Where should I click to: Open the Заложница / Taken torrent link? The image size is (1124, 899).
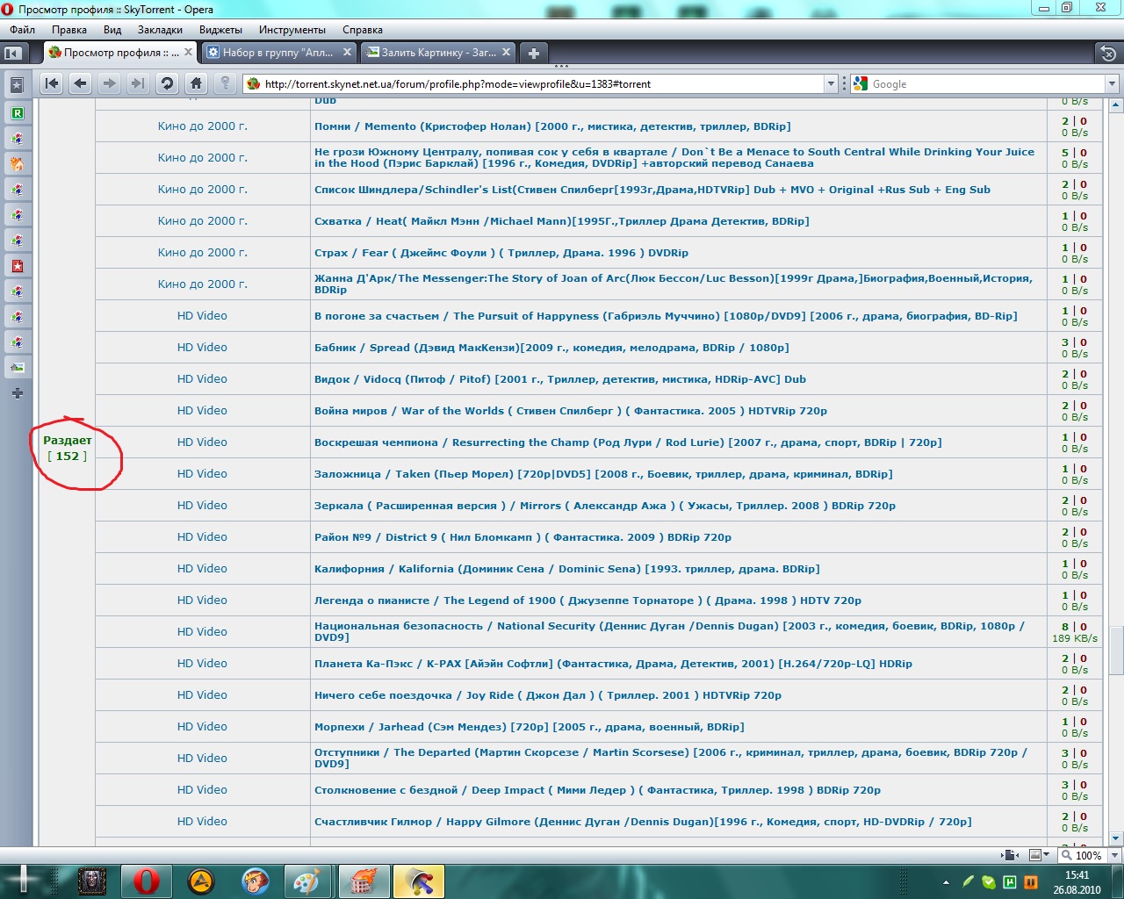pyautogui.click(x=603, y=474)
